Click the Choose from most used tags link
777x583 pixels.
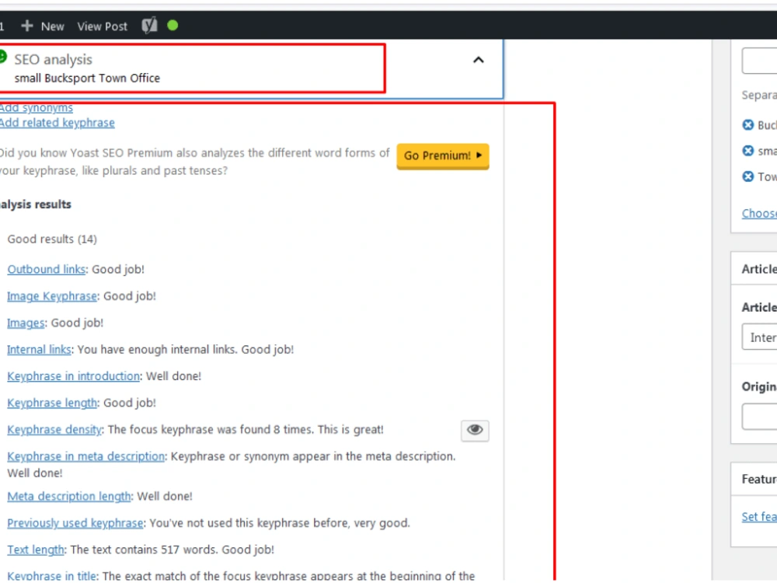pyautogui.click(x=759, y=214)
